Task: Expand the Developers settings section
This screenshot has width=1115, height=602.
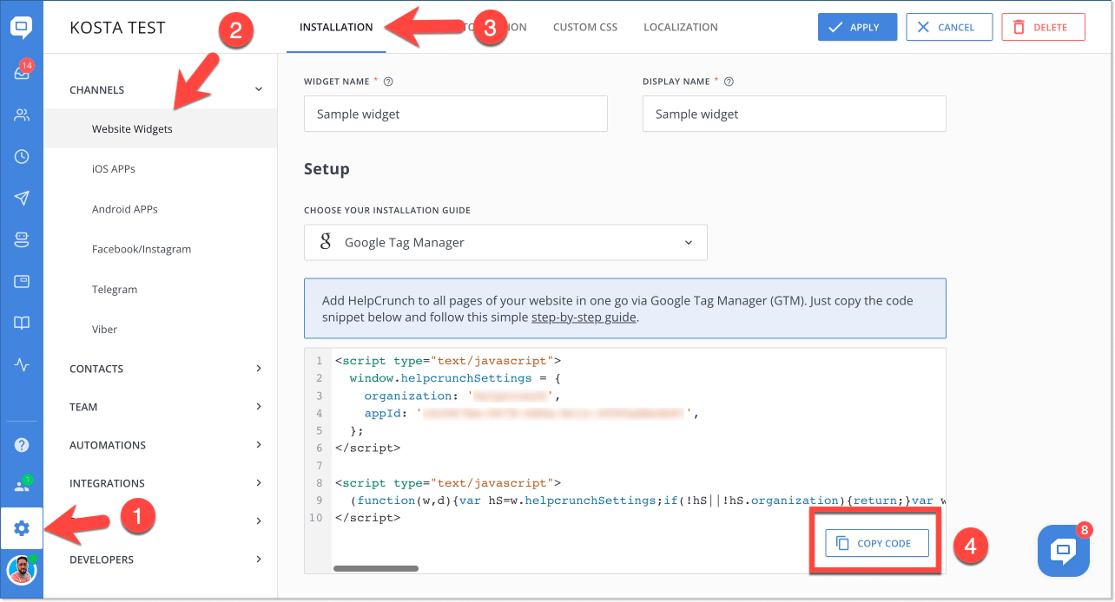Action: coord(166,559)
